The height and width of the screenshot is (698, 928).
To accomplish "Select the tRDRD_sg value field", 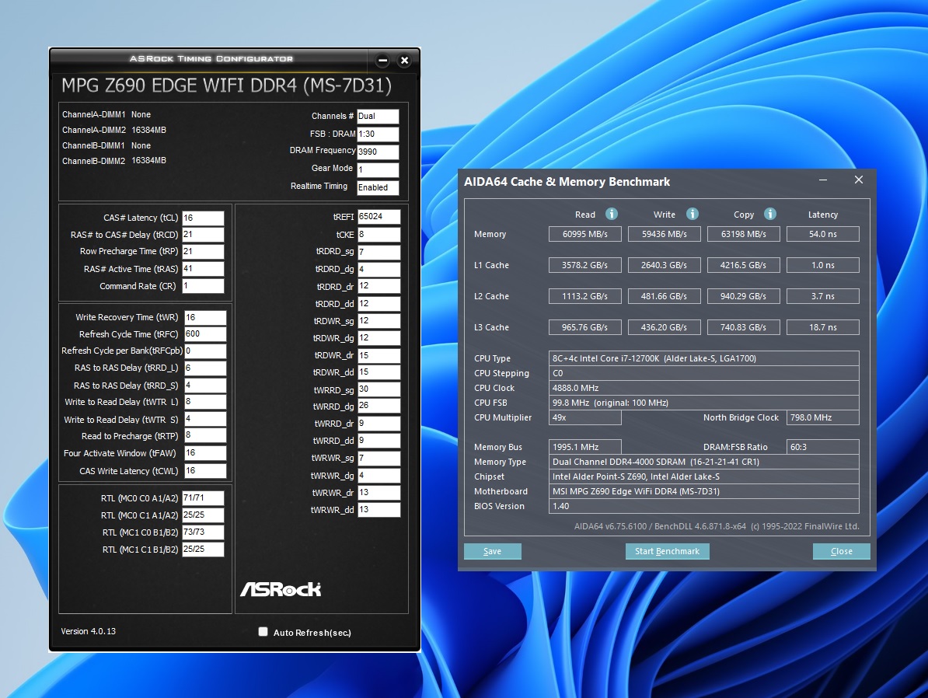I will pos(379,252).
